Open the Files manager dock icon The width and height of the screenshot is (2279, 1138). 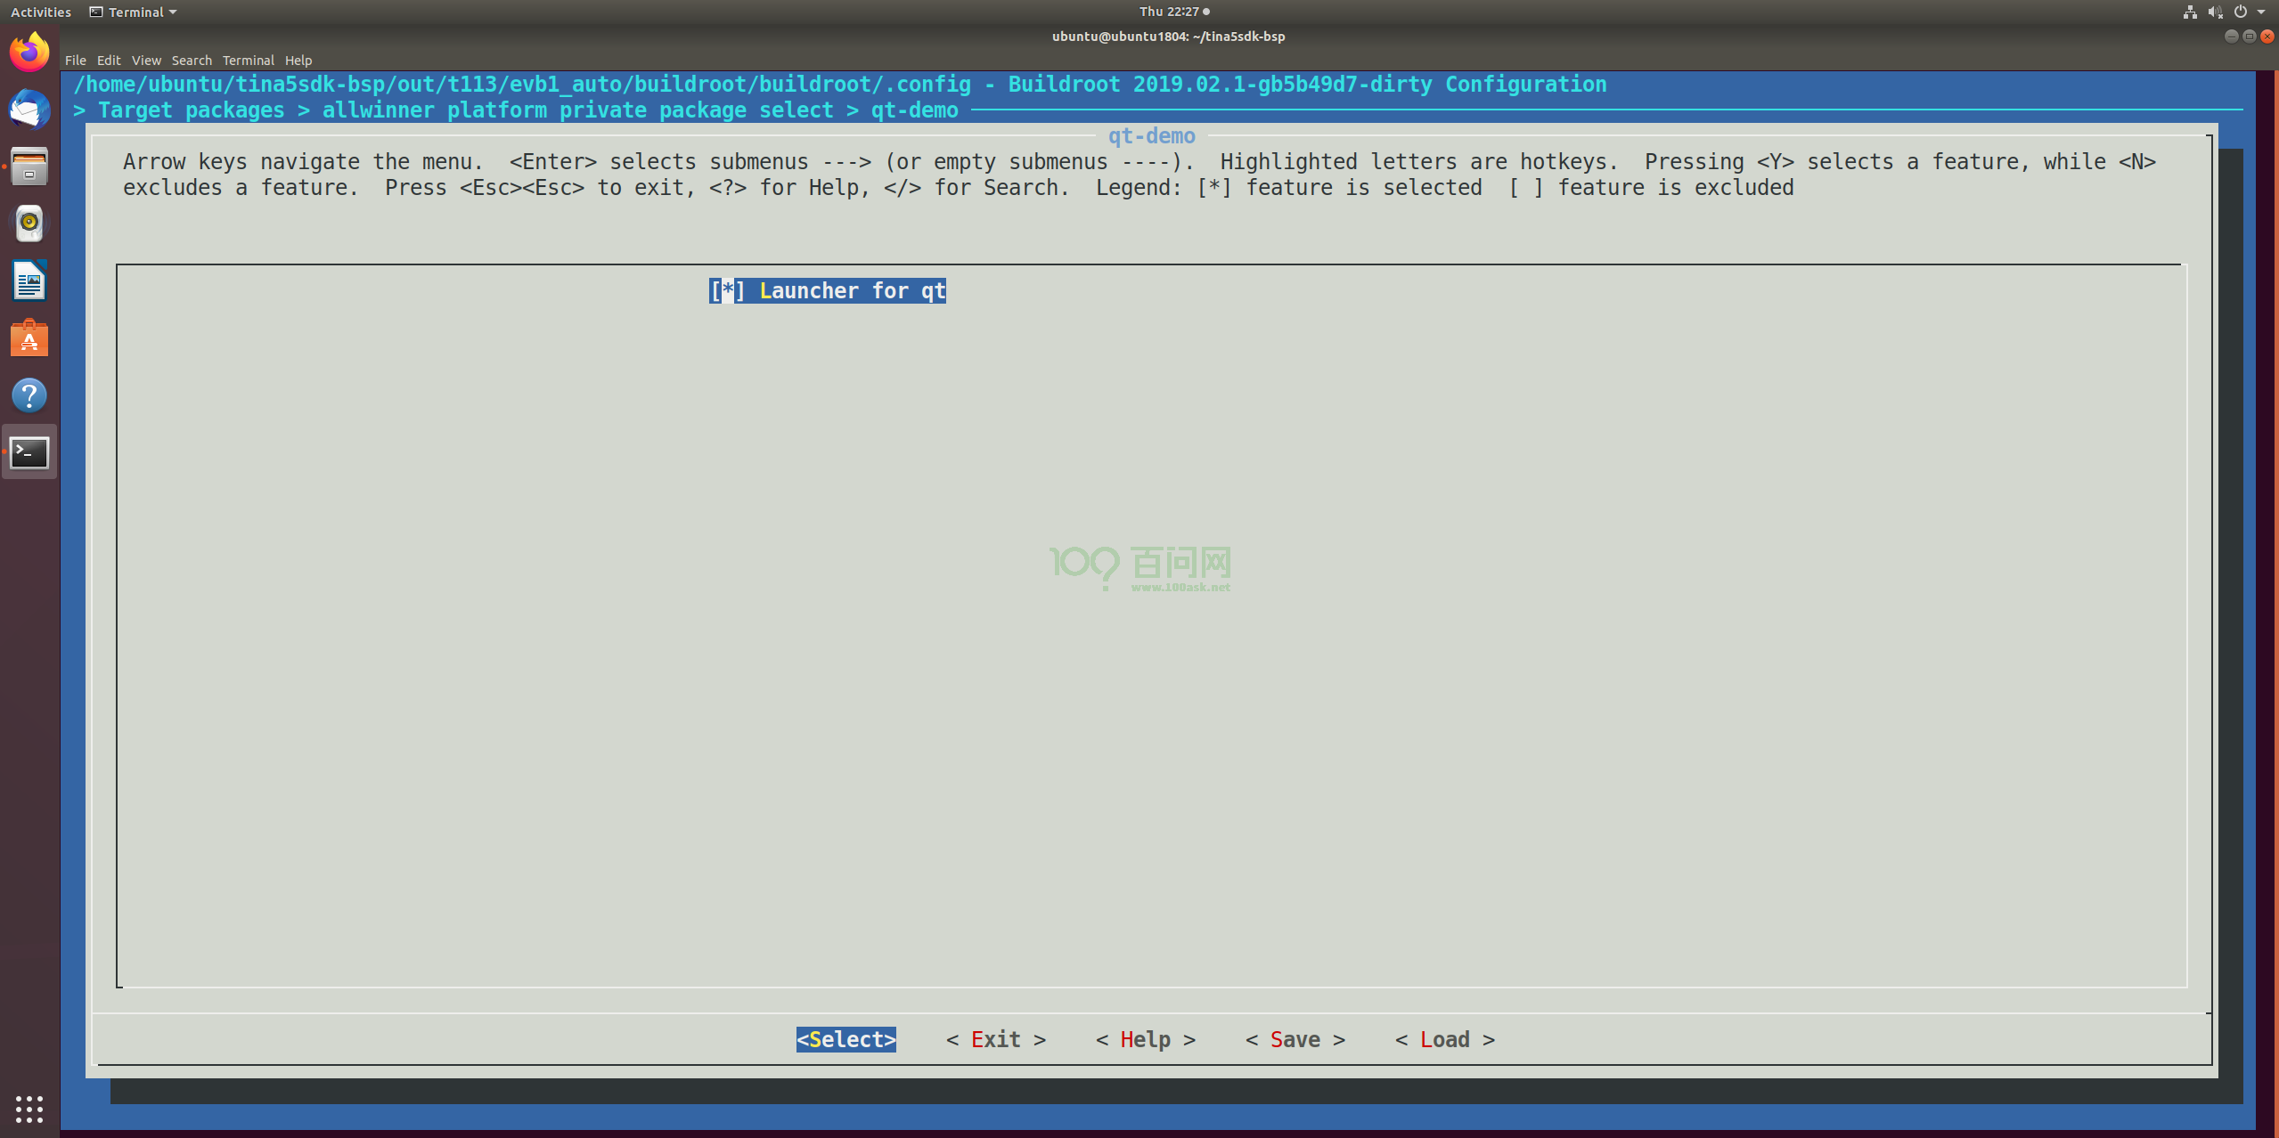29,167
